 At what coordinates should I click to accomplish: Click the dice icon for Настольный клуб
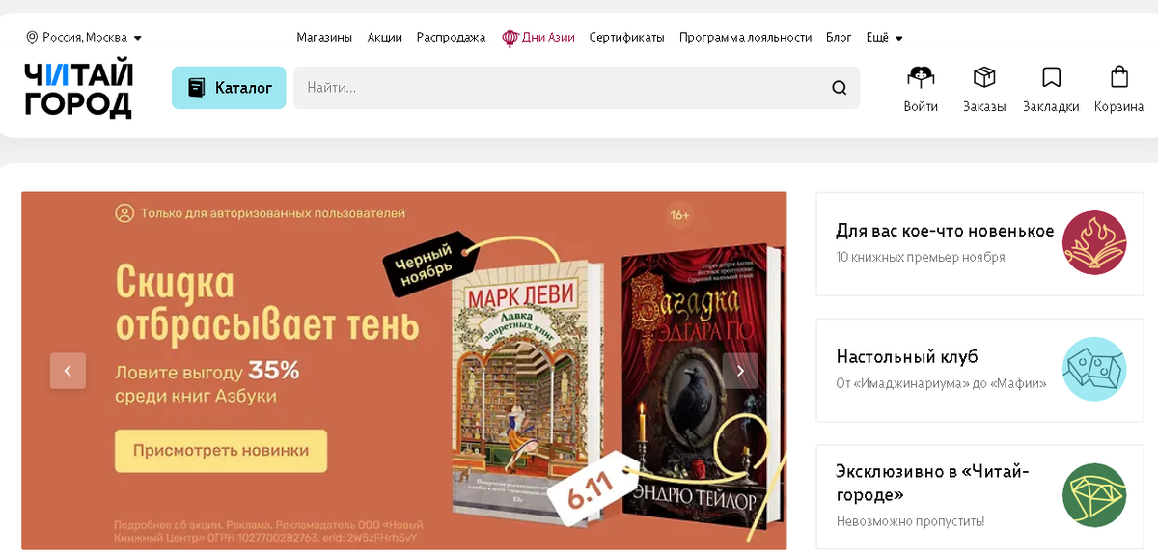[x=1094, y=370]
